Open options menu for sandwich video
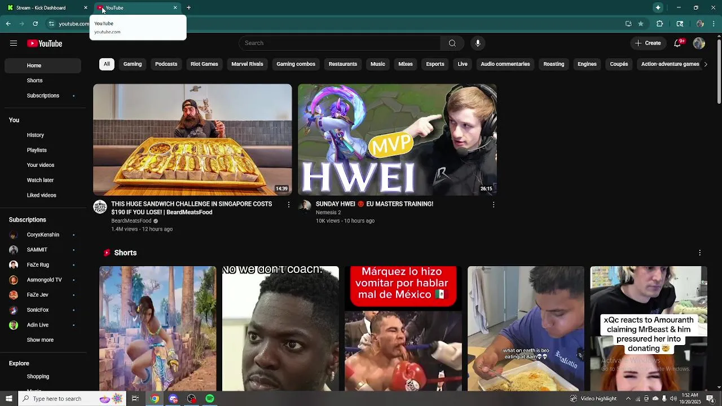Image resolution: width=722 pixels, height=406 pixels. 289,205
